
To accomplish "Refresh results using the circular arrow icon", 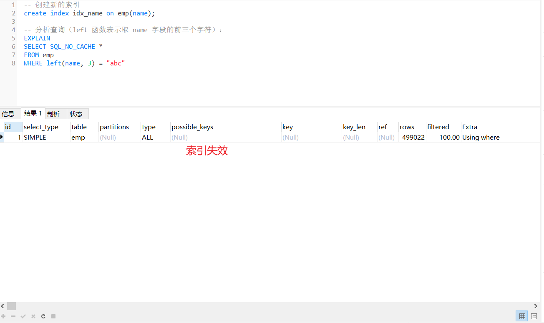I will (43, 316).
